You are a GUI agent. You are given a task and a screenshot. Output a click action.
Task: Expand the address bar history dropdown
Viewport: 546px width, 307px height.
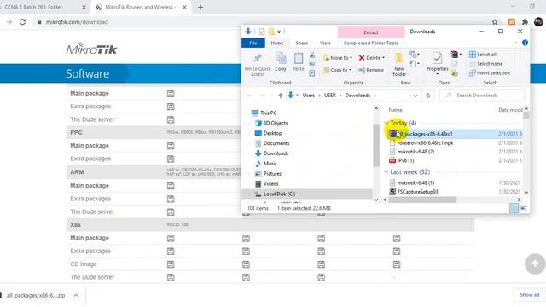coord(415,96)
